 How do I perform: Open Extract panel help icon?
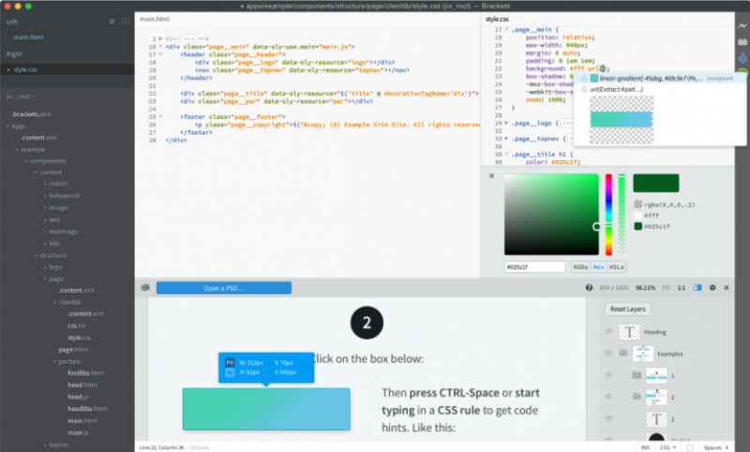tap(589, 287)
